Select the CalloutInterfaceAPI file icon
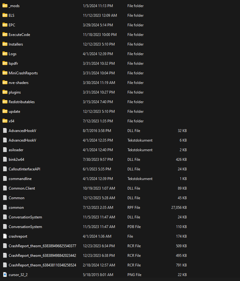Screen dimensions: 240x281 pos(5,169)
